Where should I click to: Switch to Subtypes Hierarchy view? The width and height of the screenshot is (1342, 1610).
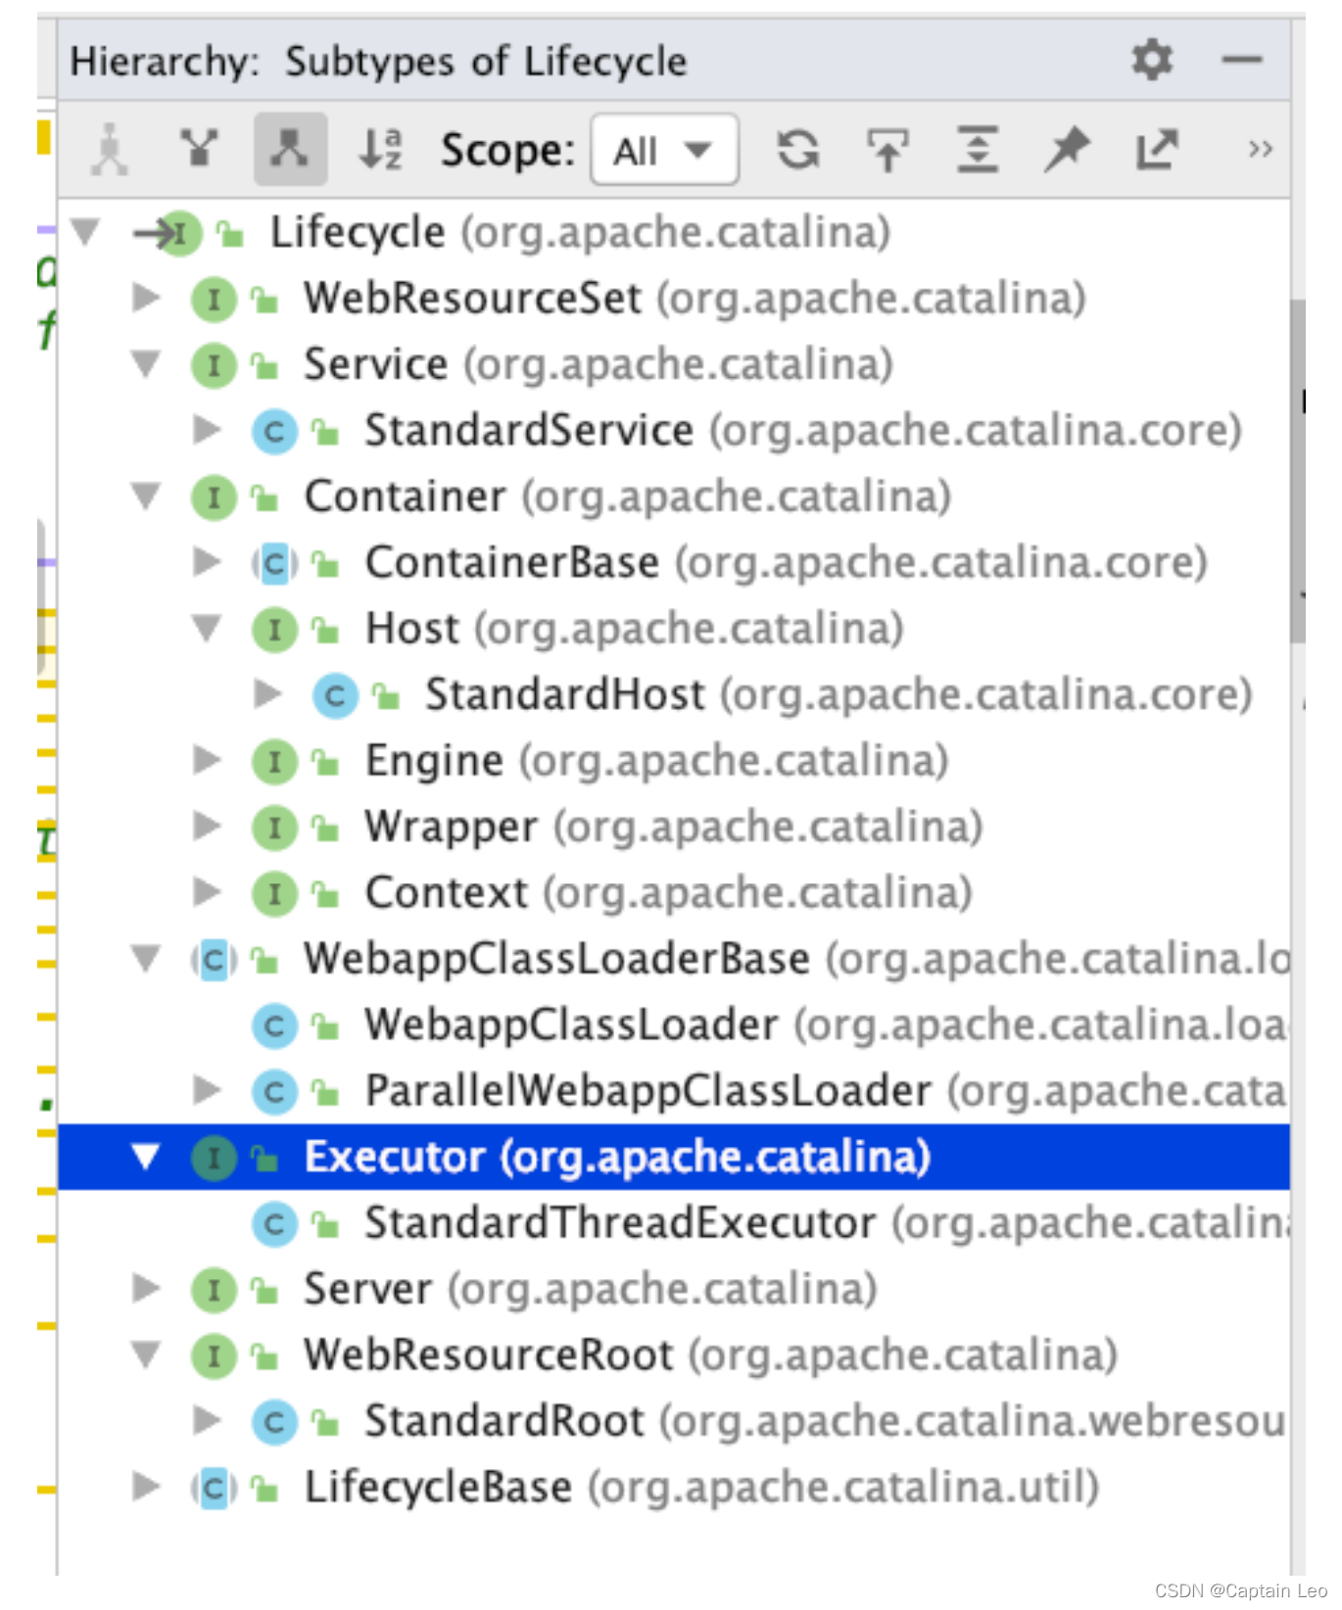pyautogui.click(x=290, y=149)
